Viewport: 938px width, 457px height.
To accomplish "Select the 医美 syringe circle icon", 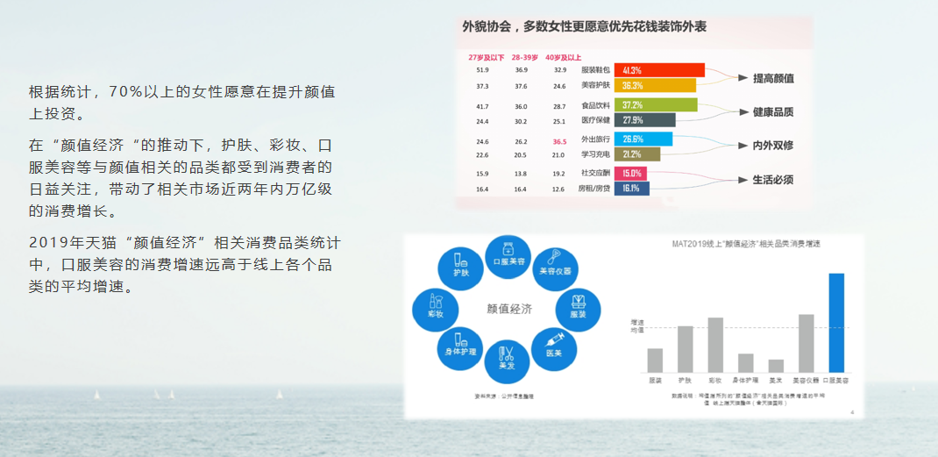I will [x=554, y=349].
